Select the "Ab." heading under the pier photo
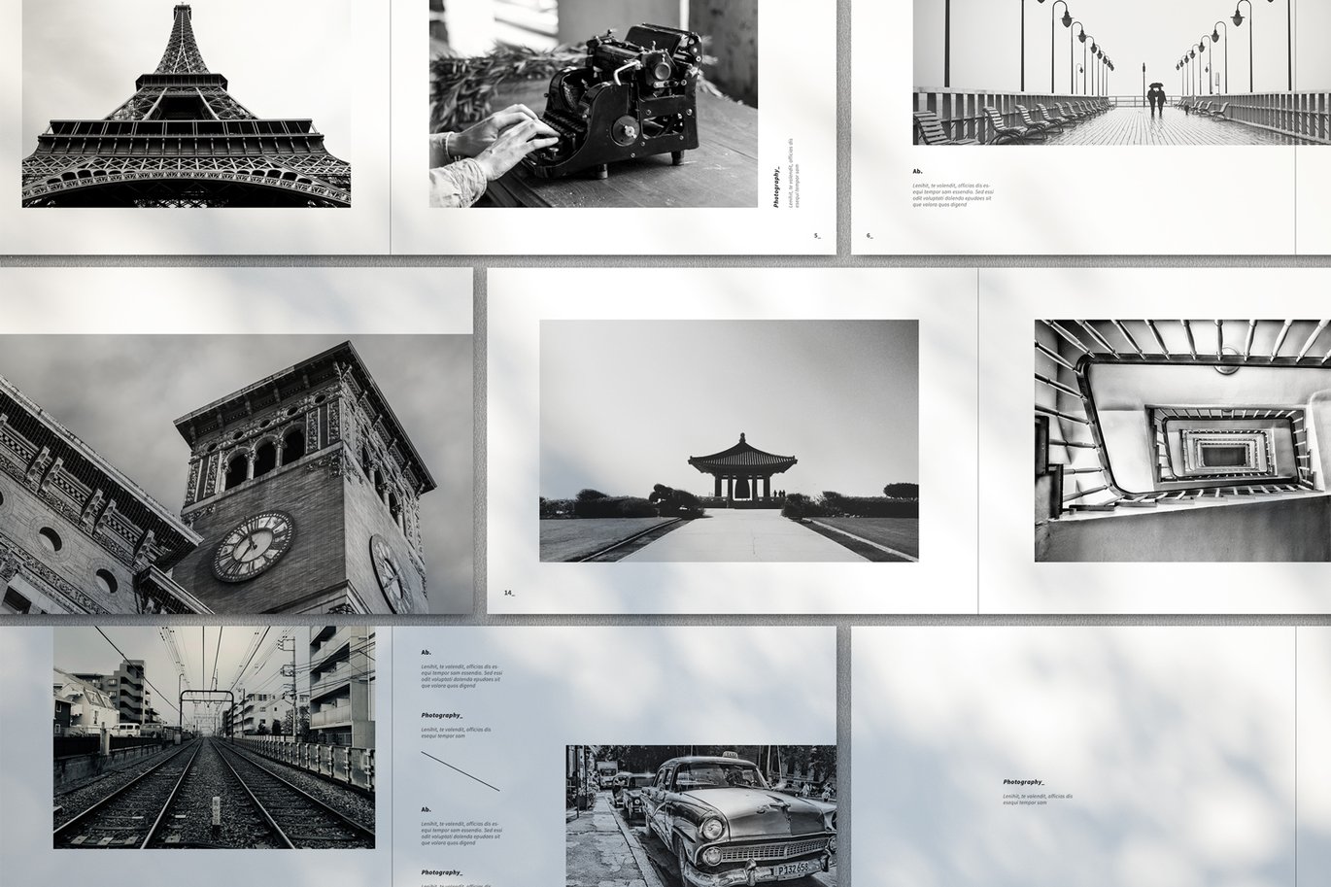 pyautogui.click(x=917, y=172)
